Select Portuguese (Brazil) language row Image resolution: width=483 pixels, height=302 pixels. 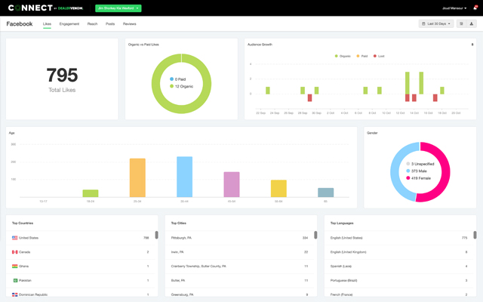tap(399, 280)
